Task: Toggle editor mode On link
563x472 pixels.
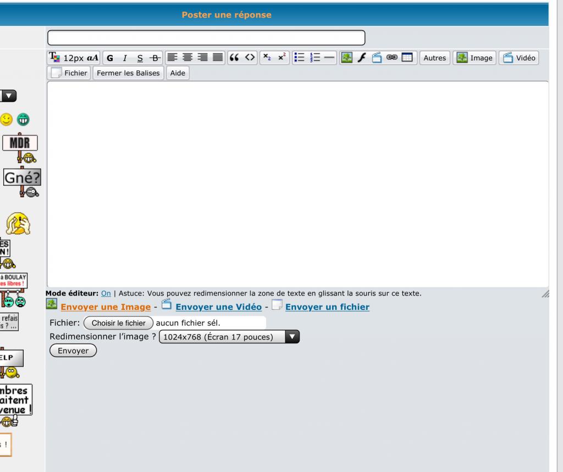Action: click(x=106, y=293)
